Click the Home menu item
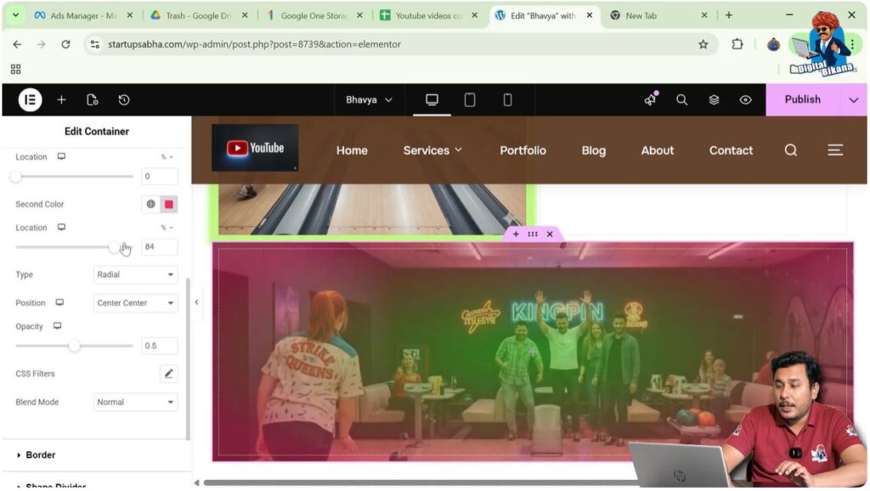Screen dimensions: 870x491 tap(352, 150)
